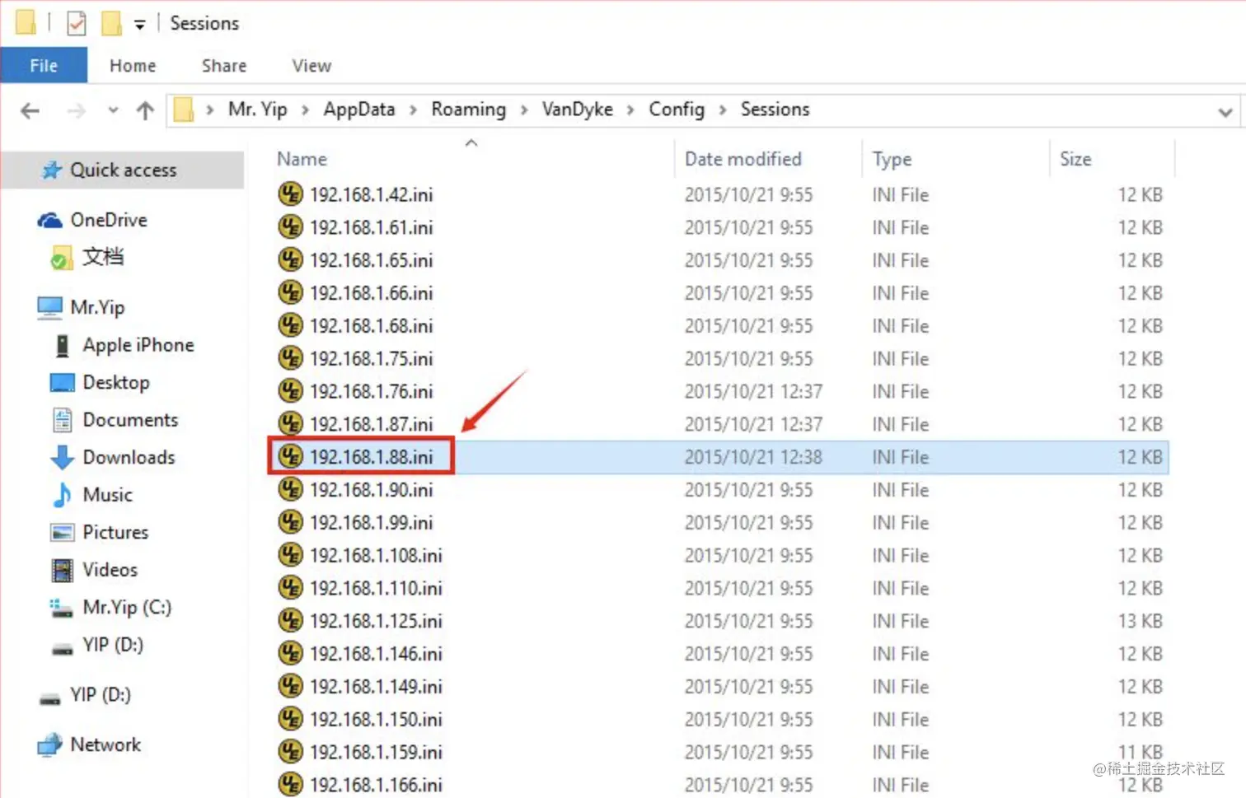Open Customize Quick Access Toolbar dropdown
This screenshot has width=1246, height=798.
140,25
